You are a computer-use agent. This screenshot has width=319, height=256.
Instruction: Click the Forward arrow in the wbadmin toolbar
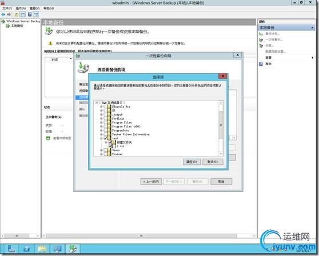pyautogui.click(x=9, y=14)
